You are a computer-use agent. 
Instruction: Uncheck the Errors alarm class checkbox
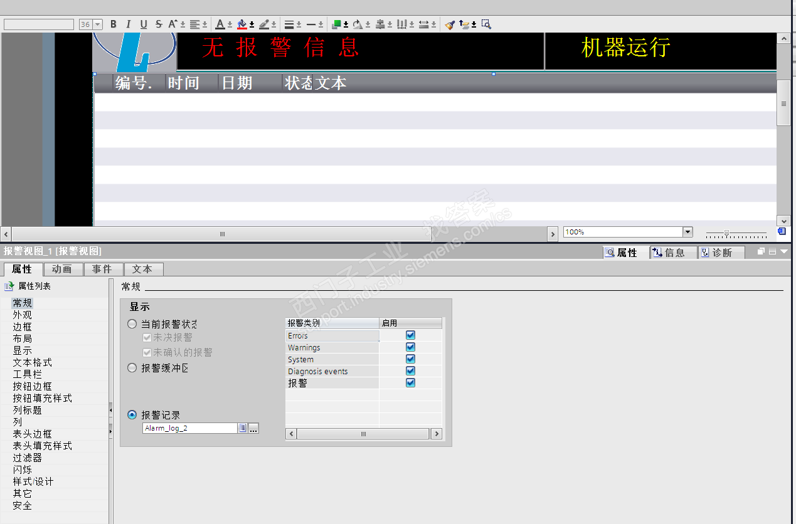click(x=410, y=335)
